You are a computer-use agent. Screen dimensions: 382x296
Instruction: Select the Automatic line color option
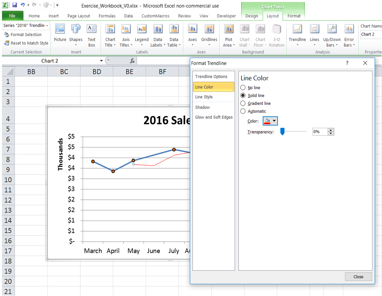[x=243, y=111]
